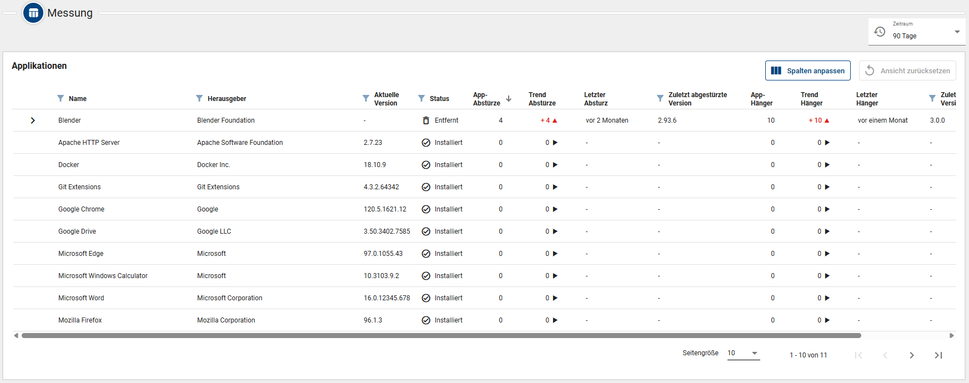The width and height of the screenshot is (969, 383).
Task: Select the Mozilla Firefox application row
Action: [x=80, y=320]
